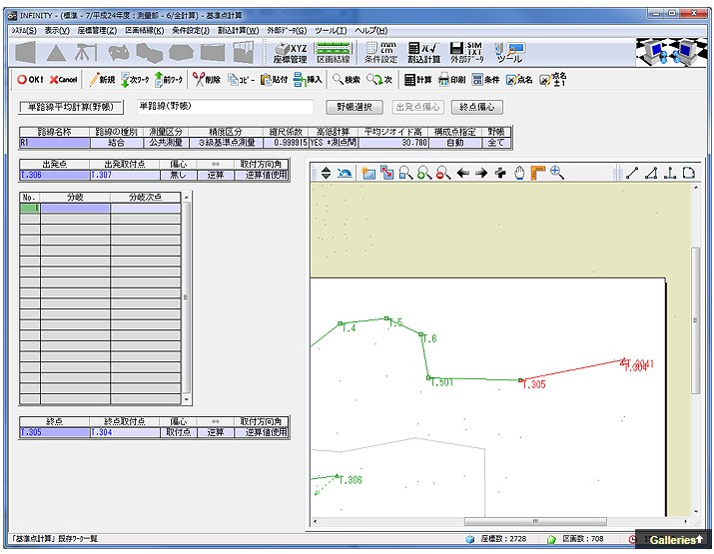Go to next view with right arrow
Image resolution: width=714 pixels, height=554 pixels.
481,173
